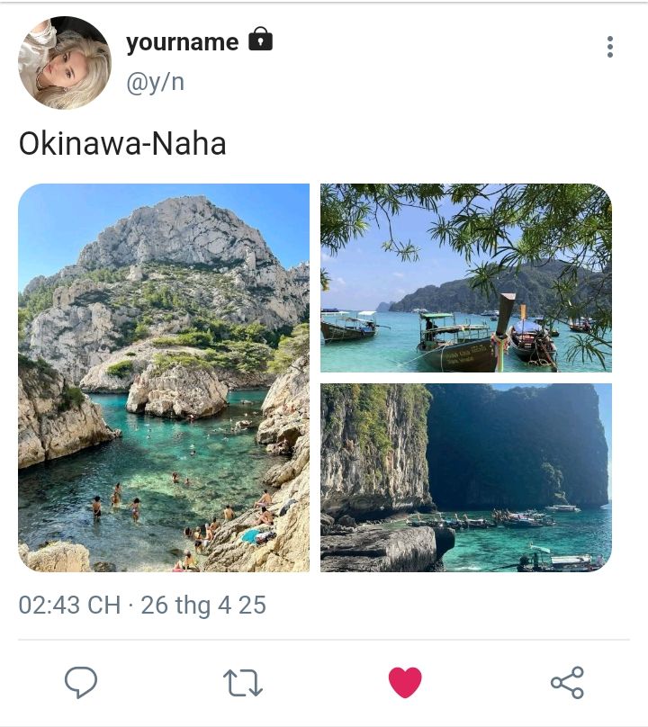Click swimmers standing in cove water
Viewport: 648px width, 727px height.
(x=116, y=503)
